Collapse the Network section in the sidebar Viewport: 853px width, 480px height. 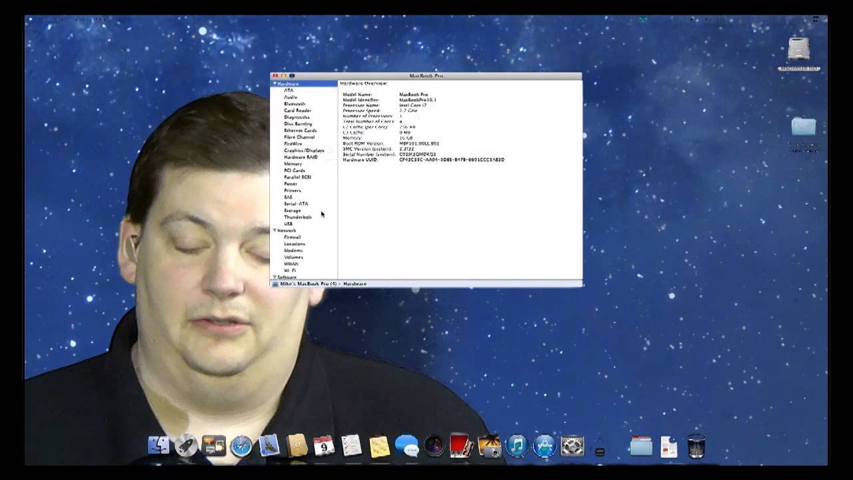click(275, 230)
